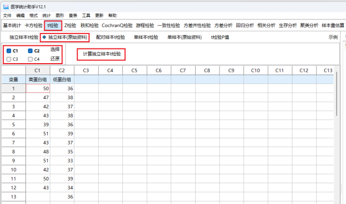Open the 统计 menu
Screen dimensions: 346x204
46,16
